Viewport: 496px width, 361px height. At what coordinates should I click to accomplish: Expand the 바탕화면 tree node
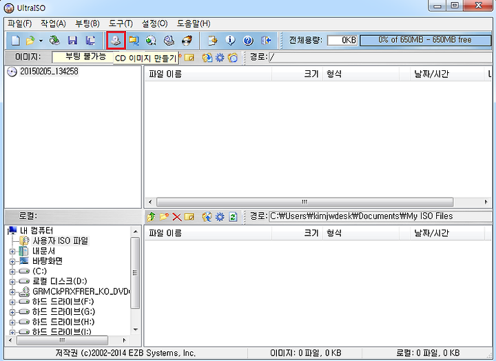pyautogui.click(x=12, y=262)
